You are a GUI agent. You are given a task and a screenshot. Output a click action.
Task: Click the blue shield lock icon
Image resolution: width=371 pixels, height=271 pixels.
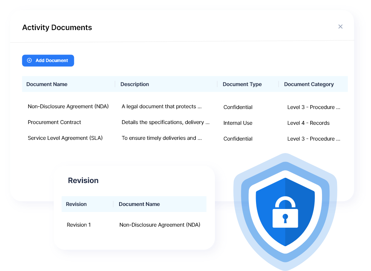[285, 212]
